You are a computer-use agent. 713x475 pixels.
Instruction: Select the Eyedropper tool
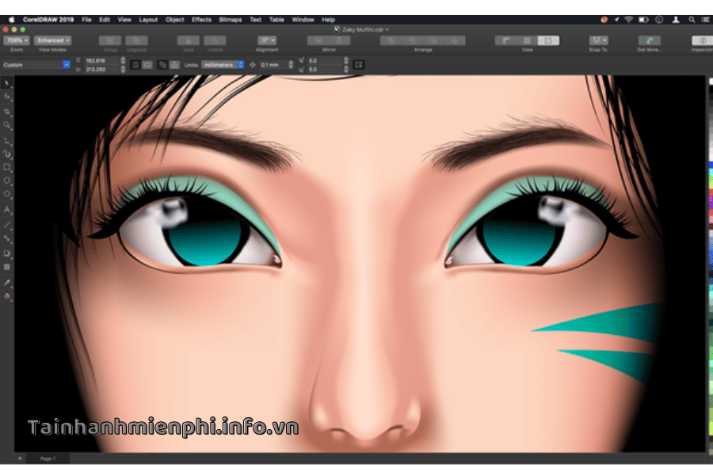point(7,282)
